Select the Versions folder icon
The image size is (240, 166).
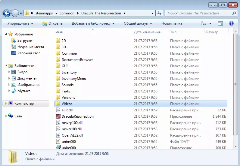pos(58,97)
